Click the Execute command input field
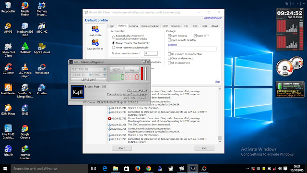Viewport: 307px width, 173px height. coord(192,49)
